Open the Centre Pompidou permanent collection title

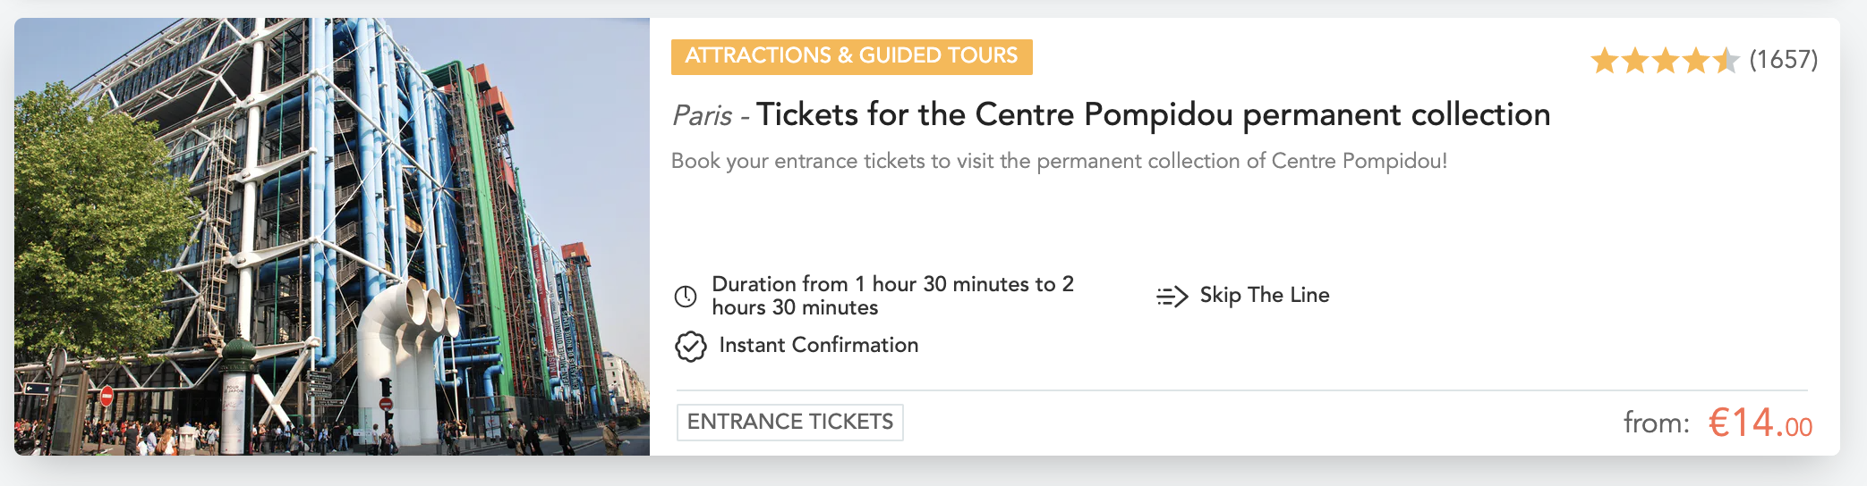(1153, 114)
